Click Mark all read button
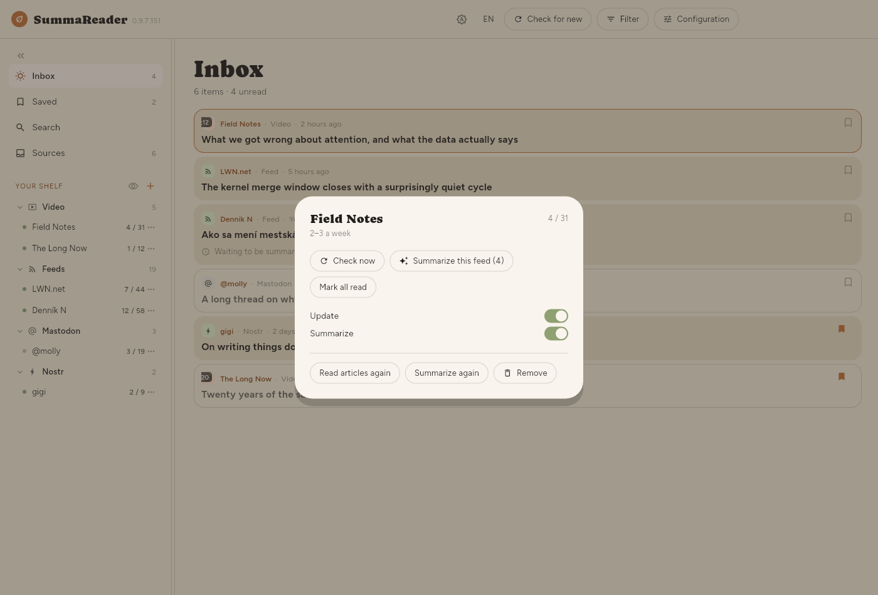The width and height of the screenshot is (878, 595). [343, 287]
